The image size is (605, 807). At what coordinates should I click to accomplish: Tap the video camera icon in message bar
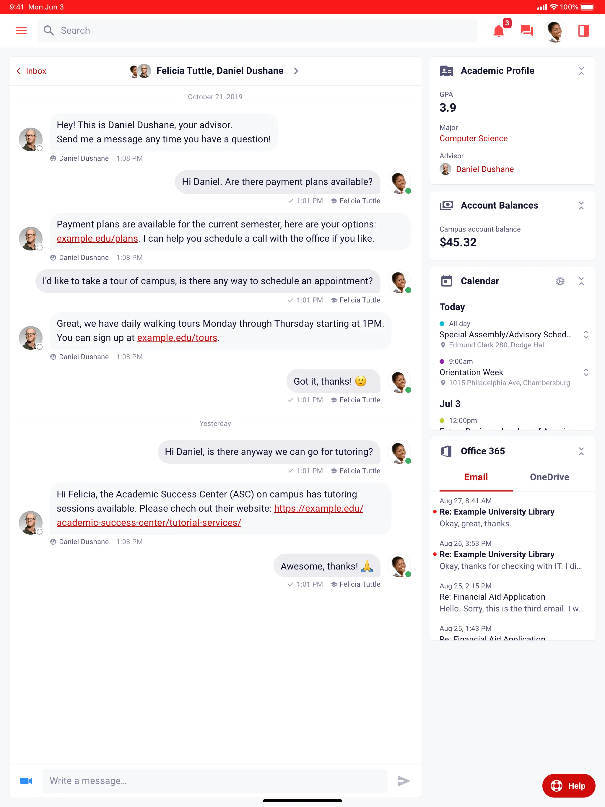pos(26,780)
